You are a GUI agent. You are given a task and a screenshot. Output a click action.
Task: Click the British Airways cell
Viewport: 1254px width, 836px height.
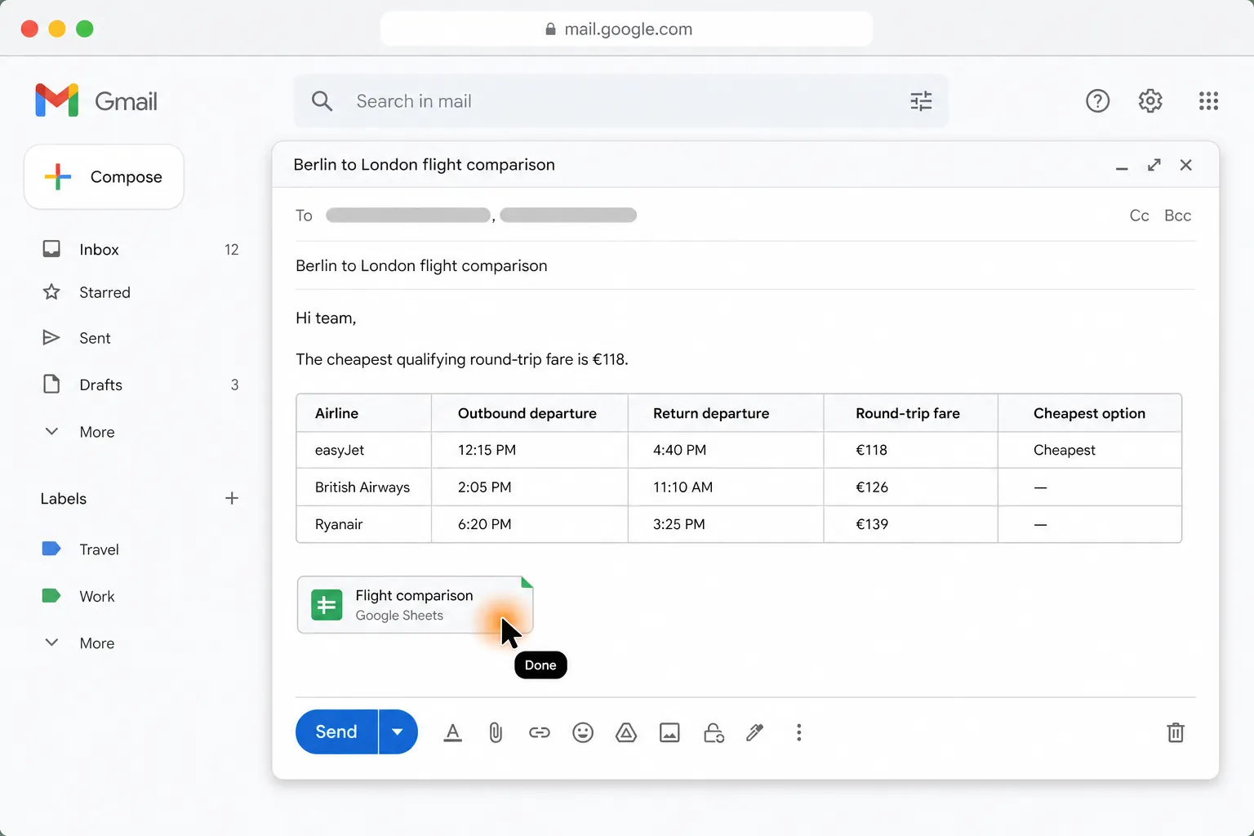coord(363,487)
